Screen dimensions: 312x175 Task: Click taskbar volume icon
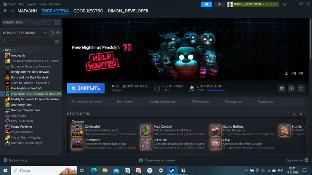tap(263, 171)
